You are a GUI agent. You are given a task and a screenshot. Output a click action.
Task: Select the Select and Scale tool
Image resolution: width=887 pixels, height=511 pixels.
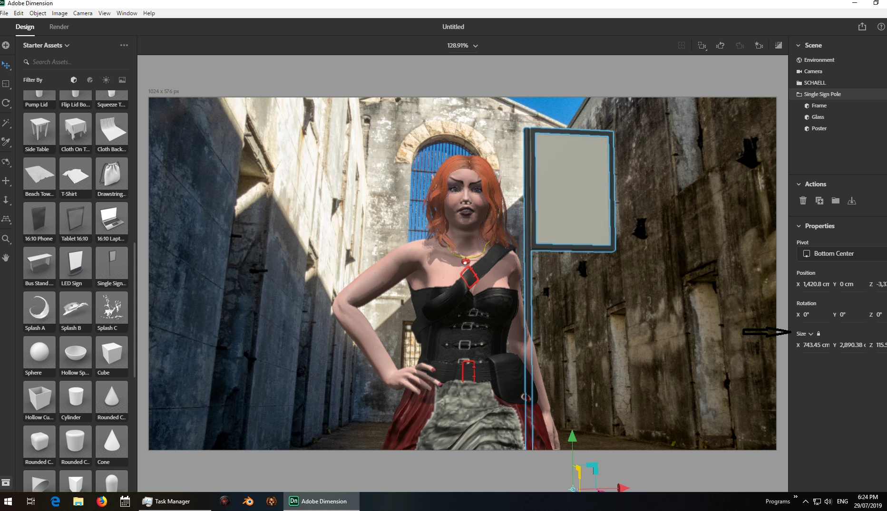6,84
